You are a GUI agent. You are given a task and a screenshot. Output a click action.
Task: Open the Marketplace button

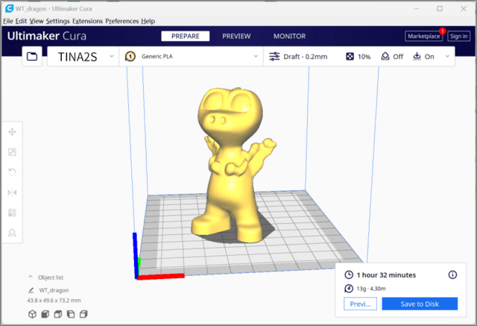pyautogui.click(x=423, y=36)
